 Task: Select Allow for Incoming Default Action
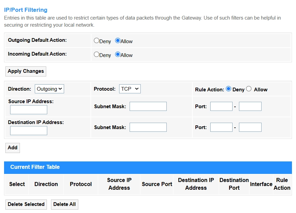[118, 55]
